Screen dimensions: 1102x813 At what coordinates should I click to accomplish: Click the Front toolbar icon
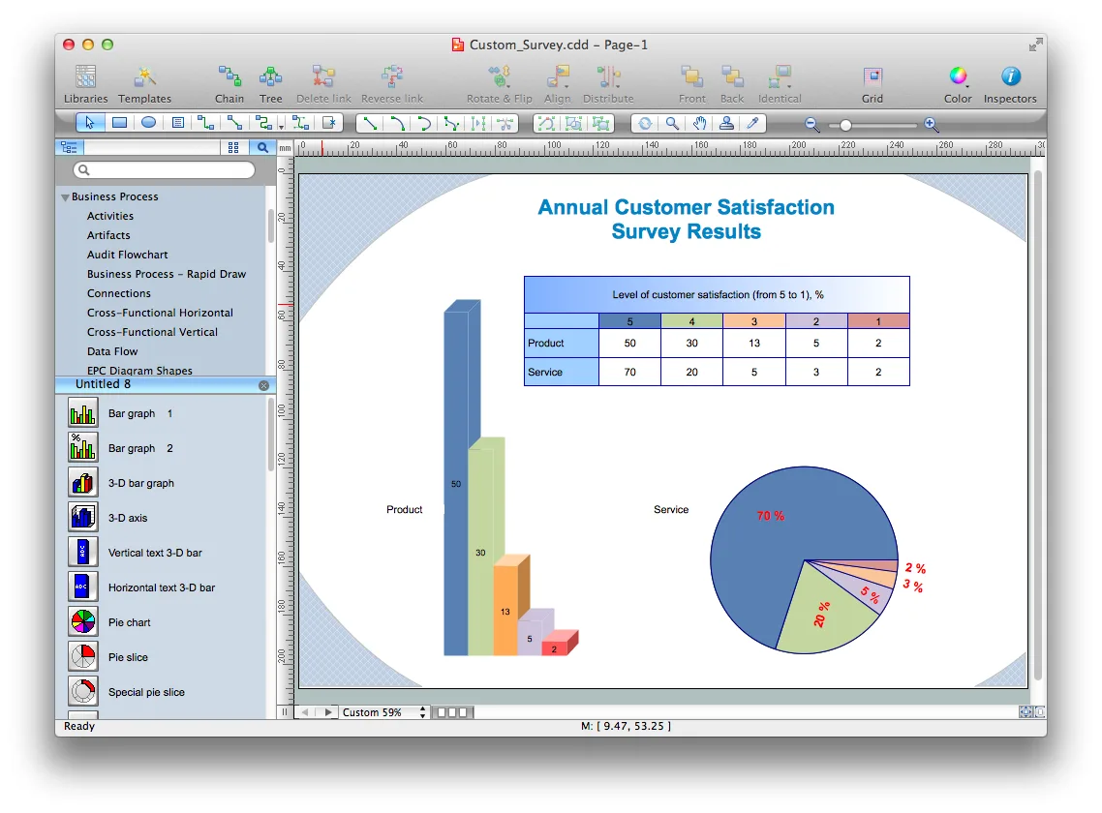691,83
